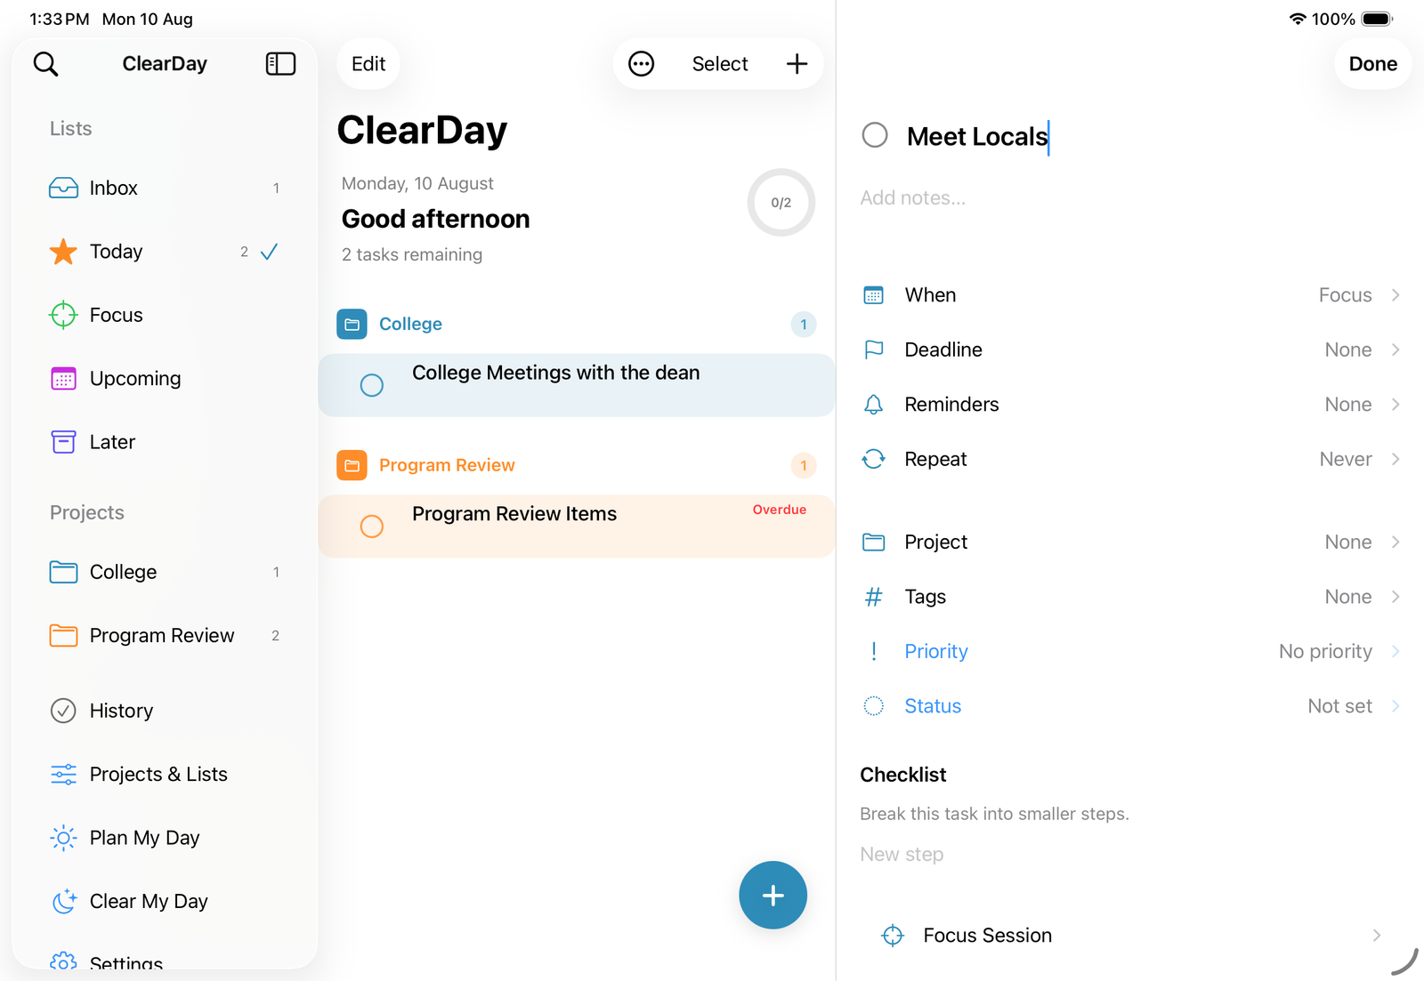Click the blue College section folder badge

pos(352,325)
